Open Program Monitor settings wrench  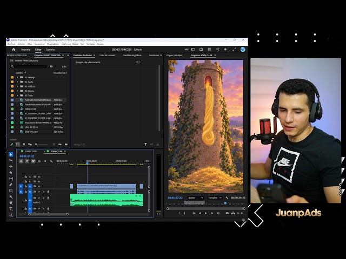click(227, 198)
